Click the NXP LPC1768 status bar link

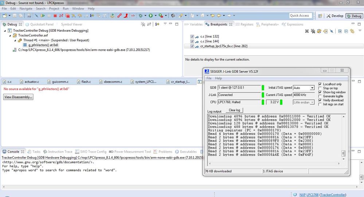pyautogui.click(x=309, y=195)
